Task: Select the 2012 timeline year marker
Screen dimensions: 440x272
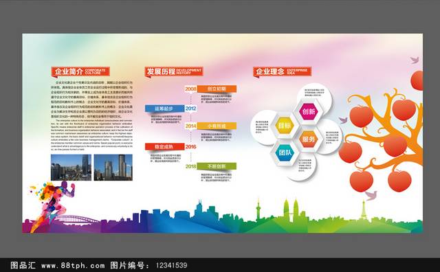Action: 191,109
